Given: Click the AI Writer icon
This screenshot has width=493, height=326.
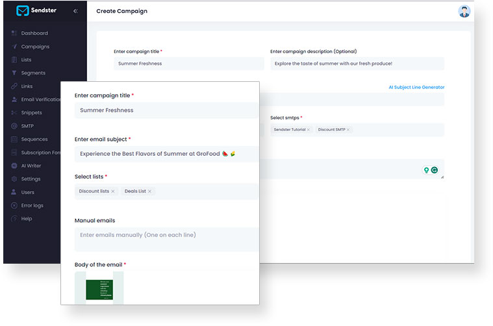Looking at the screenshot, I should coord(14,166).
